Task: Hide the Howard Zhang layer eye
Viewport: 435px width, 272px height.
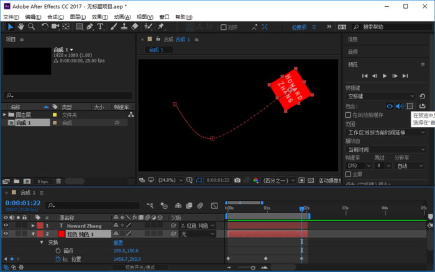Action: coord(6,226)
